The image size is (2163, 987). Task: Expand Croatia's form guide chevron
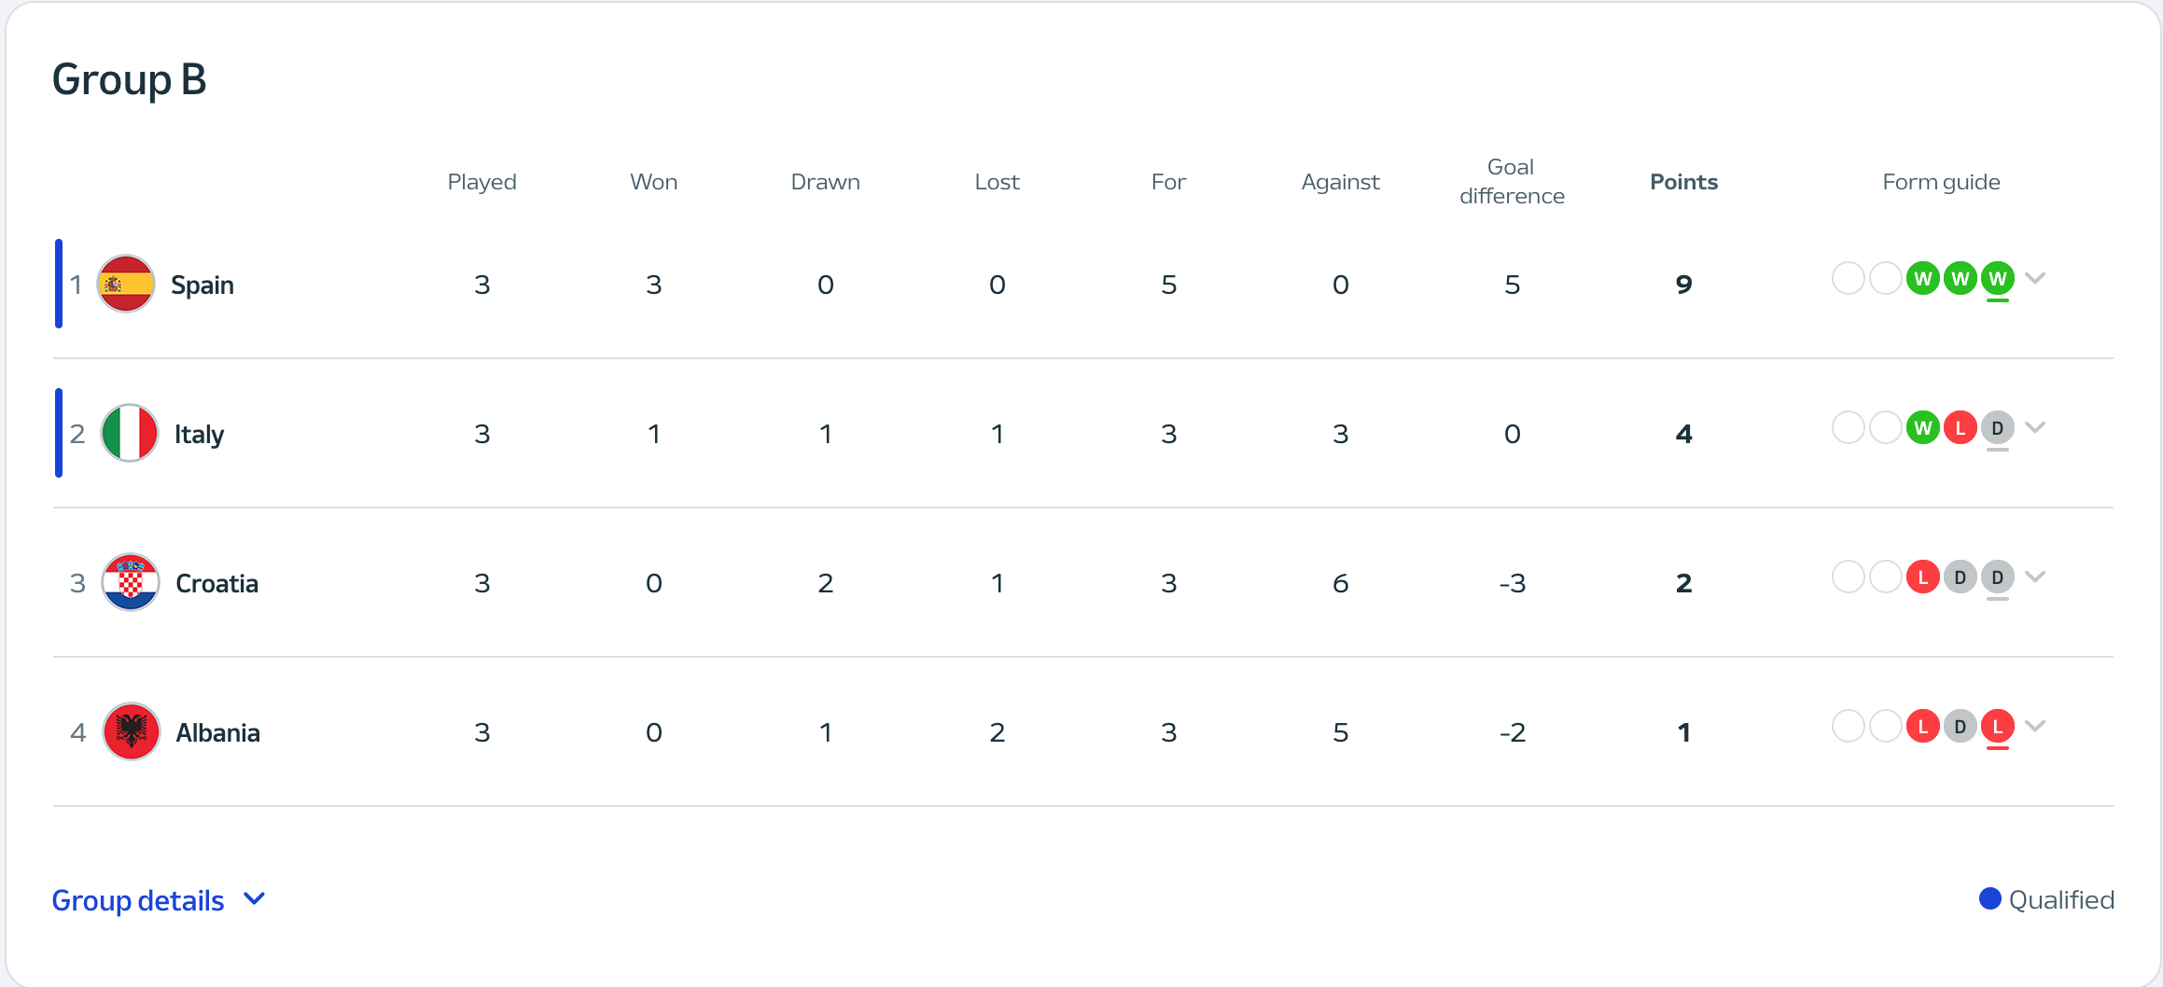[x=2036, y=577]
